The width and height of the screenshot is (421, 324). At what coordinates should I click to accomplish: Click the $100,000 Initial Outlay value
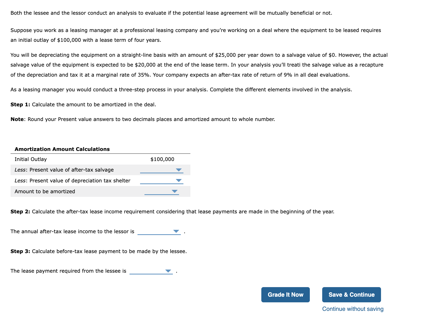(x=162, y=159)
